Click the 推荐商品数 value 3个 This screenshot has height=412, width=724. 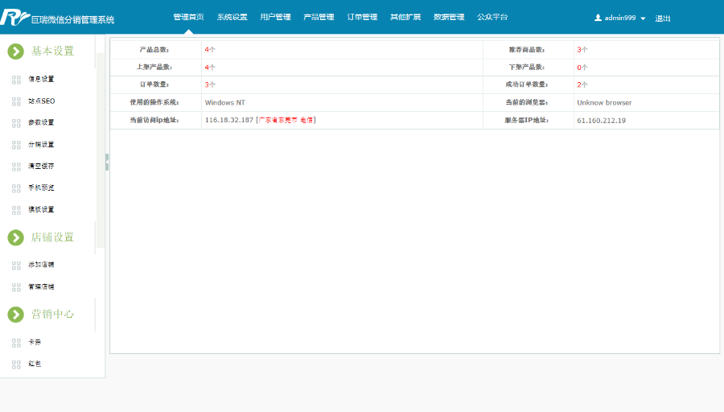tap(582, 49)
